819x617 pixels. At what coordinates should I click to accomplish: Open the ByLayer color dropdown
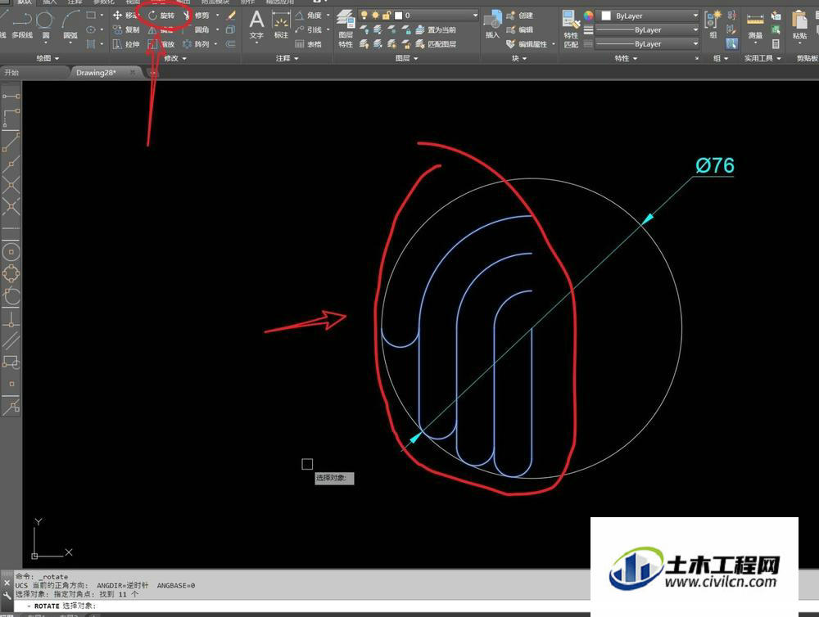(649, 16)
